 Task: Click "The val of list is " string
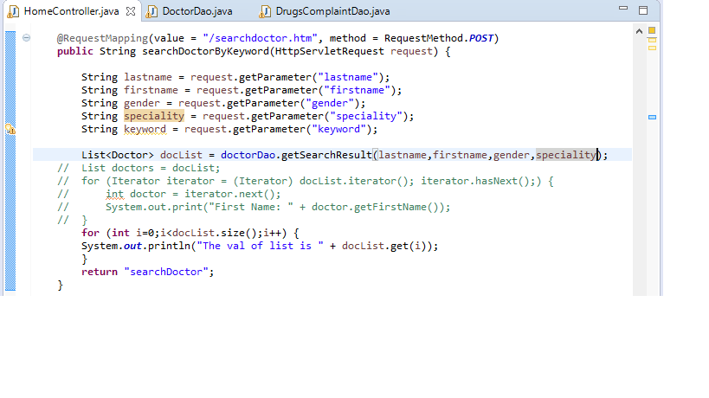(x=260, y=247)
